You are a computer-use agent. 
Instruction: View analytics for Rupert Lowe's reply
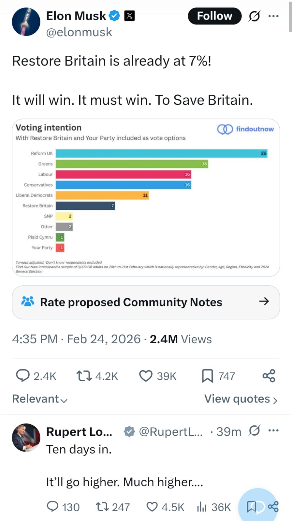[x=202, y=507]
